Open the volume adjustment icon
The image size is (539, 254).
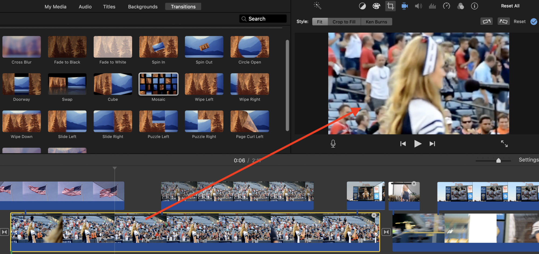coord(418,6)
